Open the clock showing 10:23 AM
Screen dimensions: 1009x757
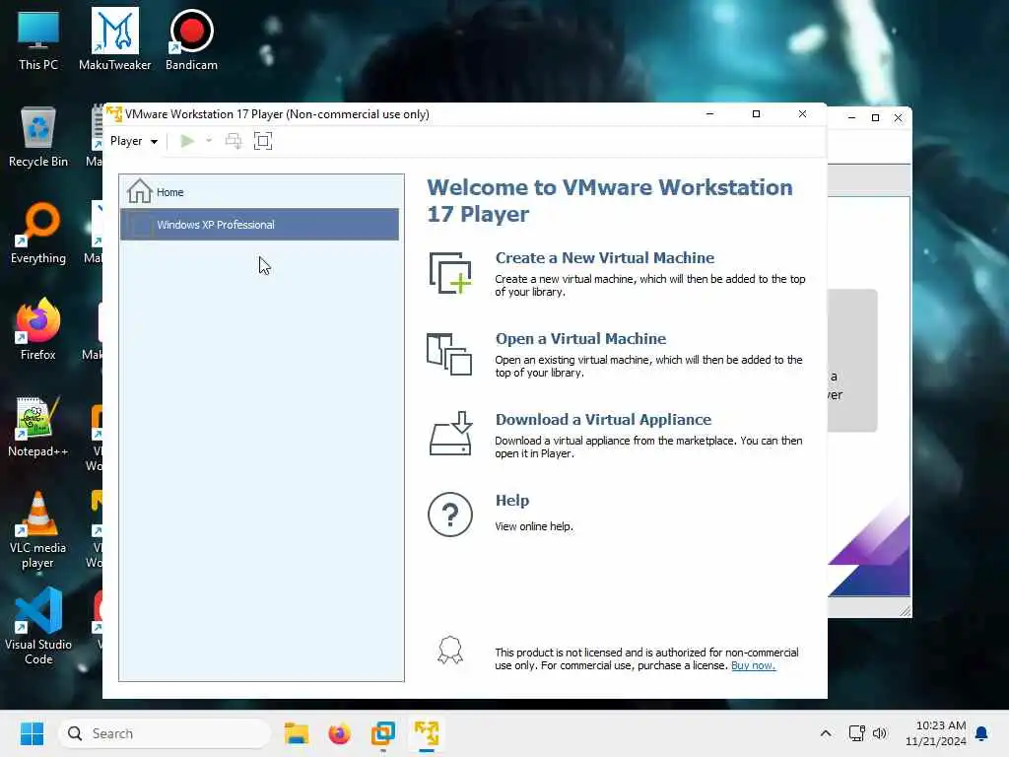tap(936, 733)
